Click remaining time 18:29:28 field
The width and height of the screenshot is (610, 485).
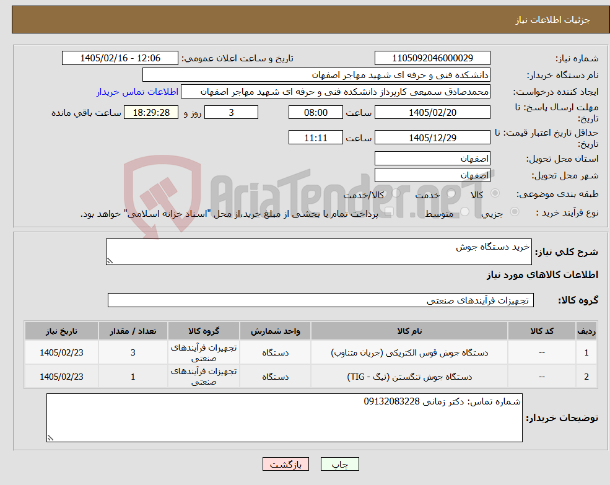point(151,113)
